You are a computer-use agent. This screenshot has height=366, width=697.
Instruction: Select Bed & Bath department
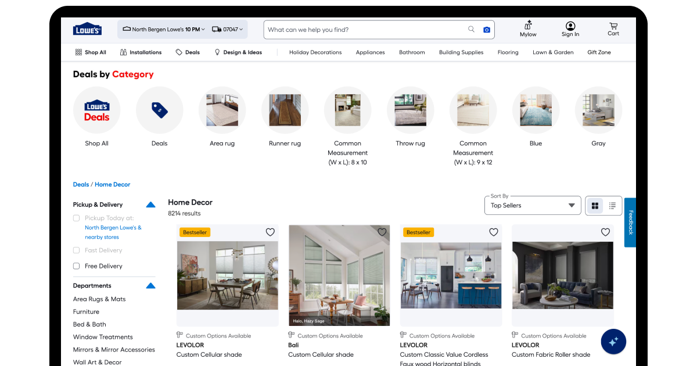coord(89,325)
